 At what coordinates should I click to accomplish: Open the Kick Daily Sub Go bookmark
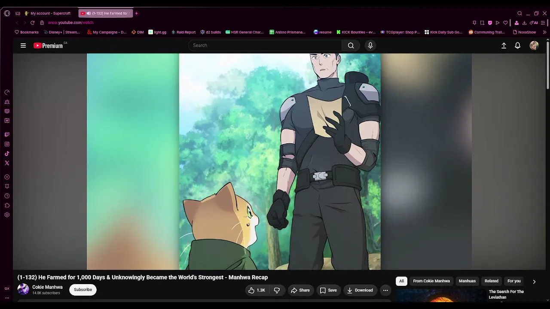443,32
